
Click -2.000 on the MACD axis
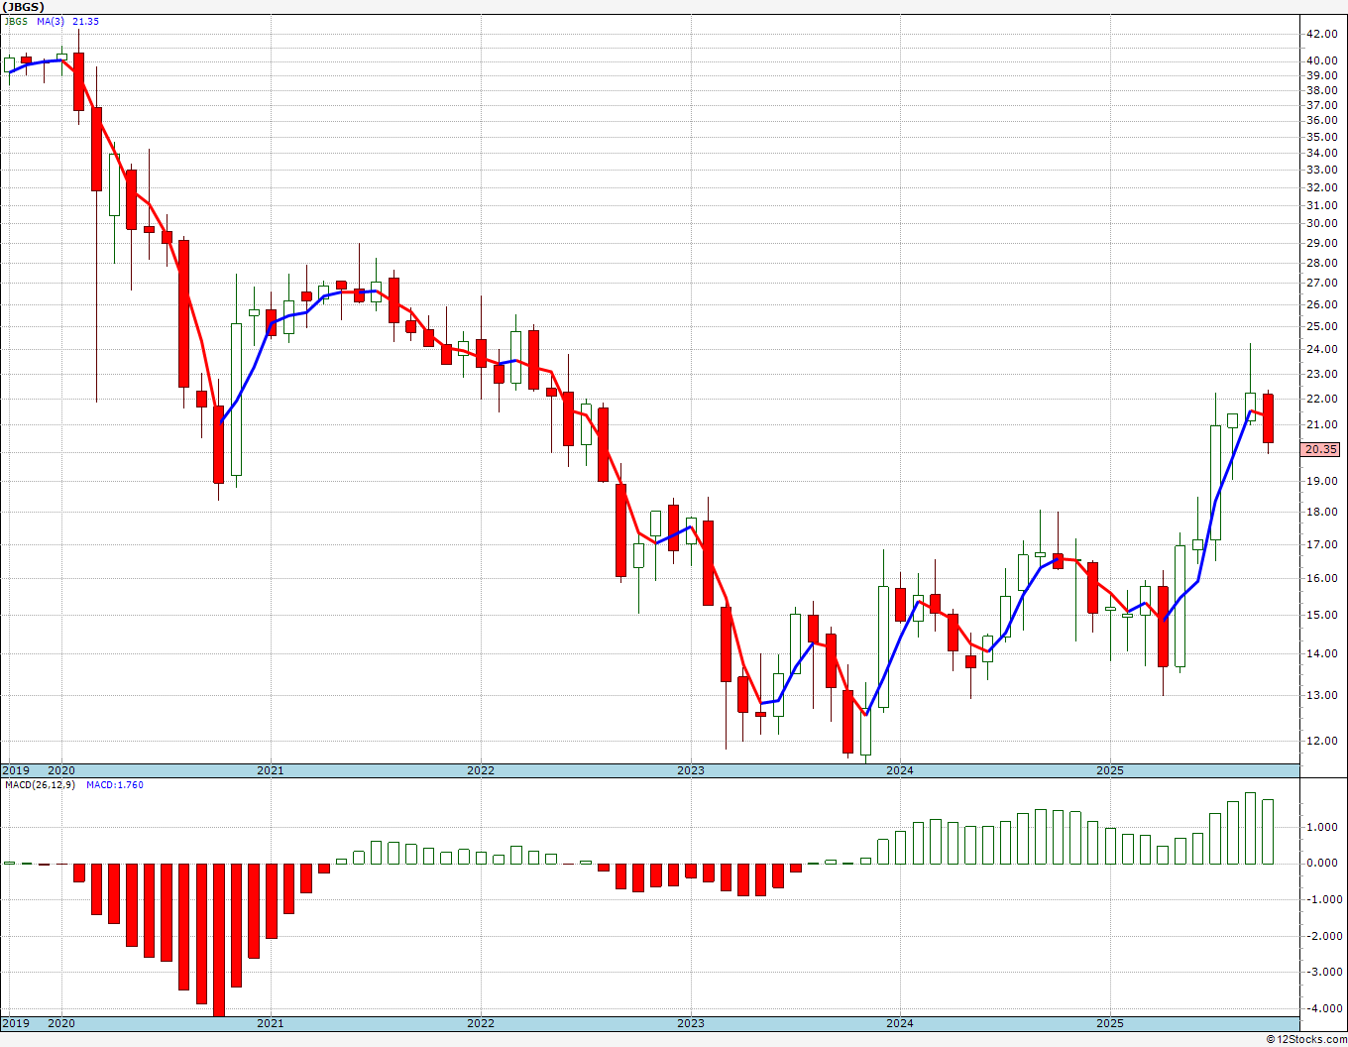pos(1322,937)
